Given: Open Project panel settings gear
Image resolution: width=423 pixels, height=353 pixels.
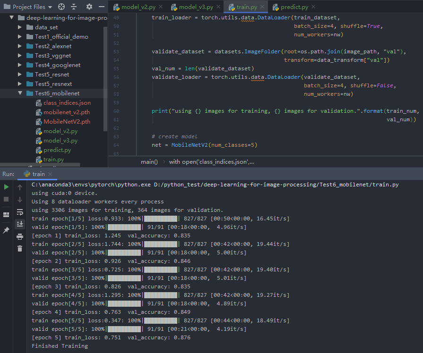Looking at the screenshot, I should (x=89, y=7).
